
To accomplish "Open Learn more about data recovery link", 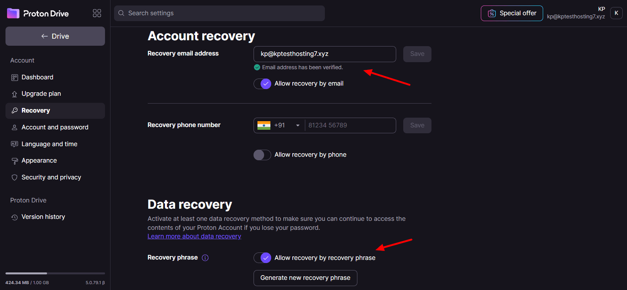I will (194, 236).
